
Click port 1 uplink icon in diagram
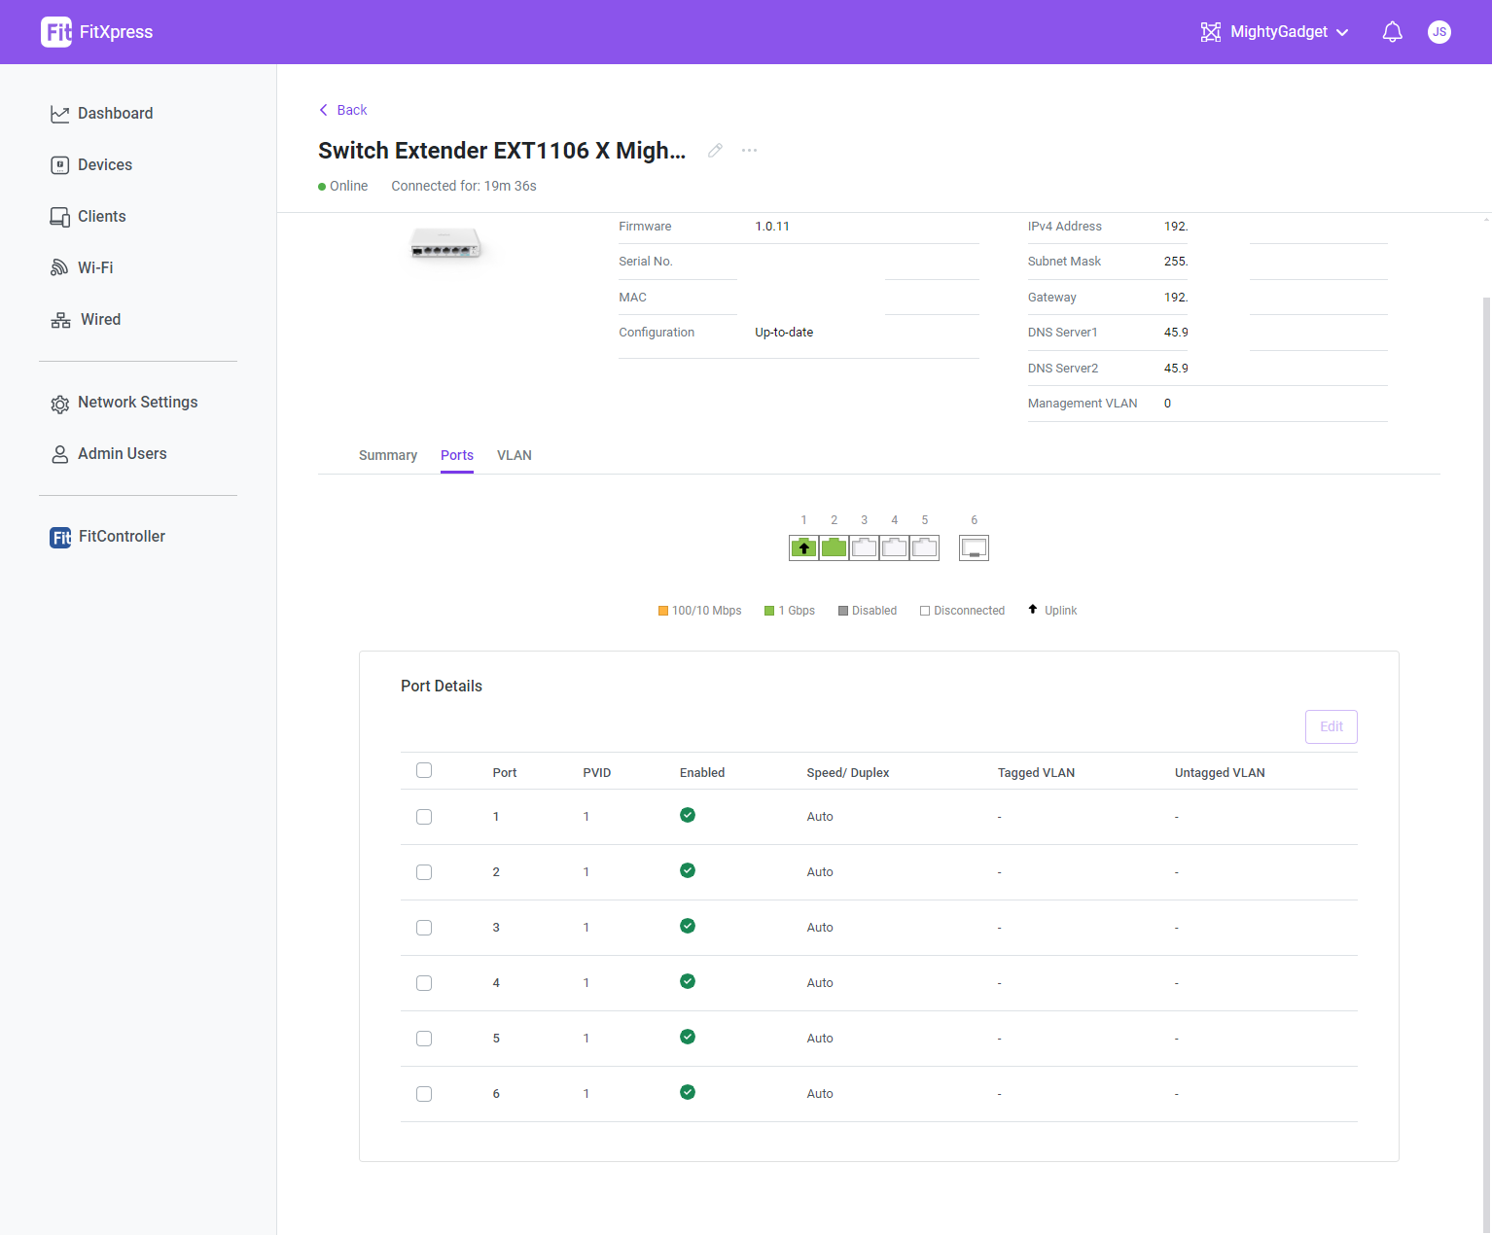pos(803,548)
